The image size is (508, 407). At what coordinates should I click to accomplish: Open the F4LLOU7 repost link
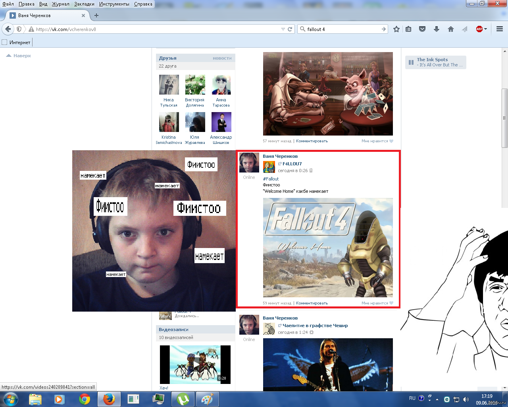tap(292, 164)
